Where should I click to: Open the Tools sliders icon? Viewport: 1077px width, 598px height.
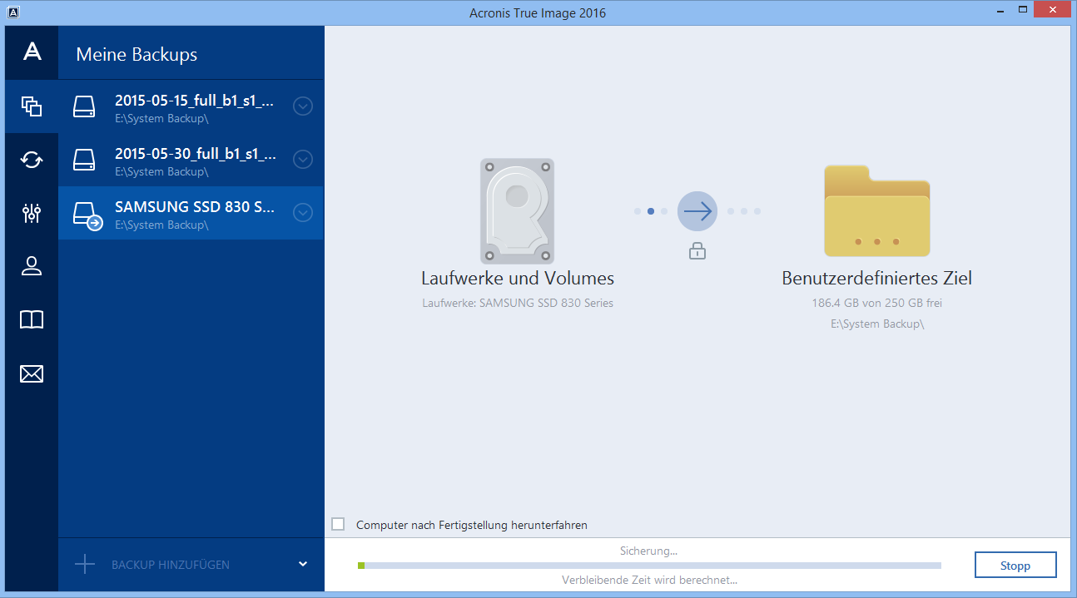(x=32, y=213)
